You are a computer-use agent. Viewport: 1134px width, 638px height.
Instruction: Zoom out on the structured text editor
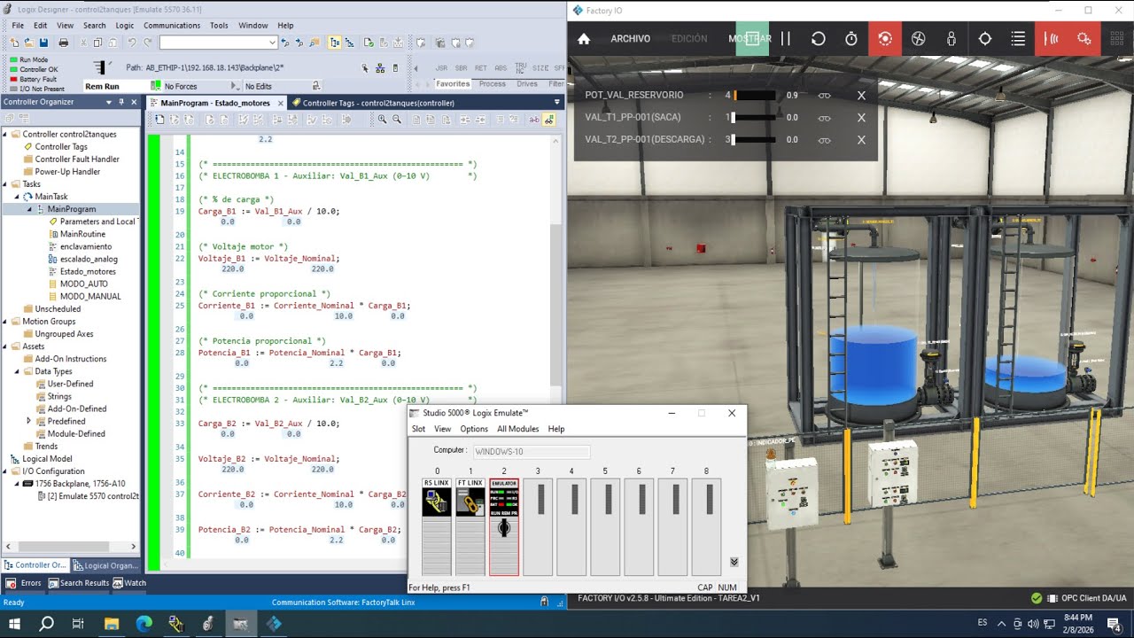point(397,120)
